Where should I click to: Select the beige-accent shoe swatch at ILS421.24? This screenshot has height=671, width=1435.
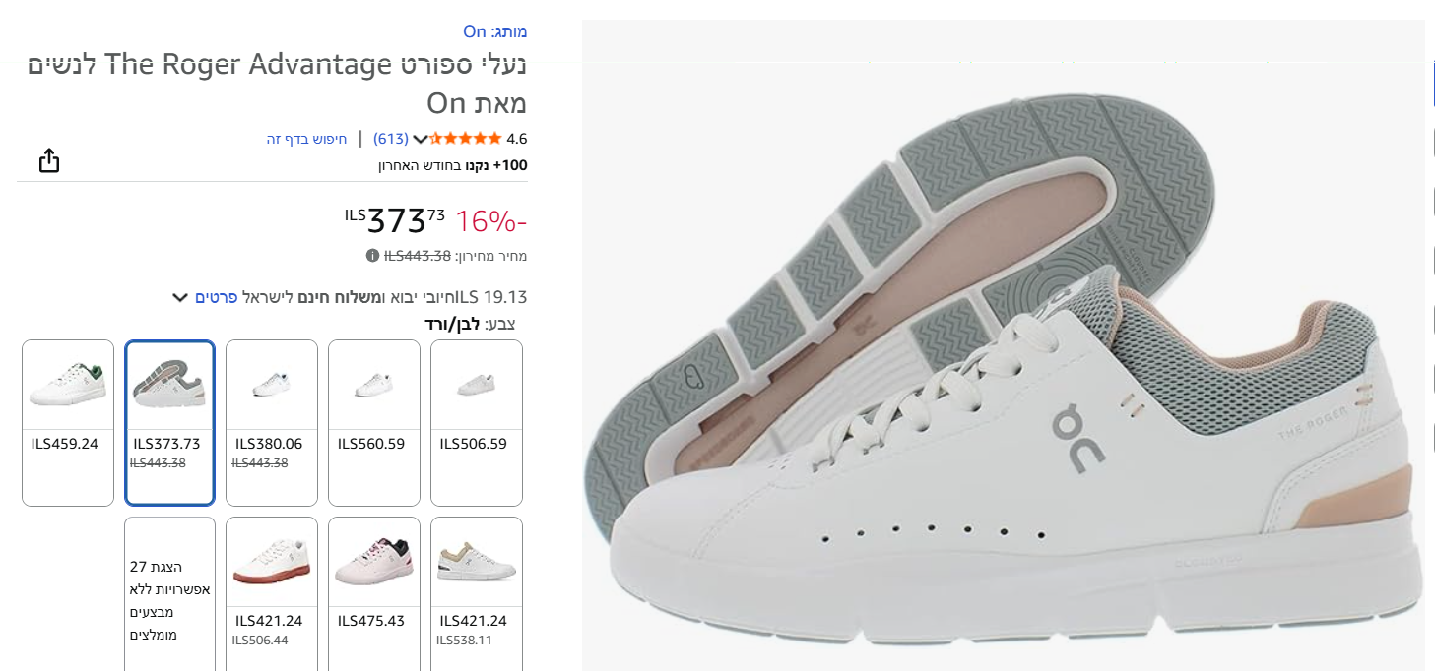477,590
